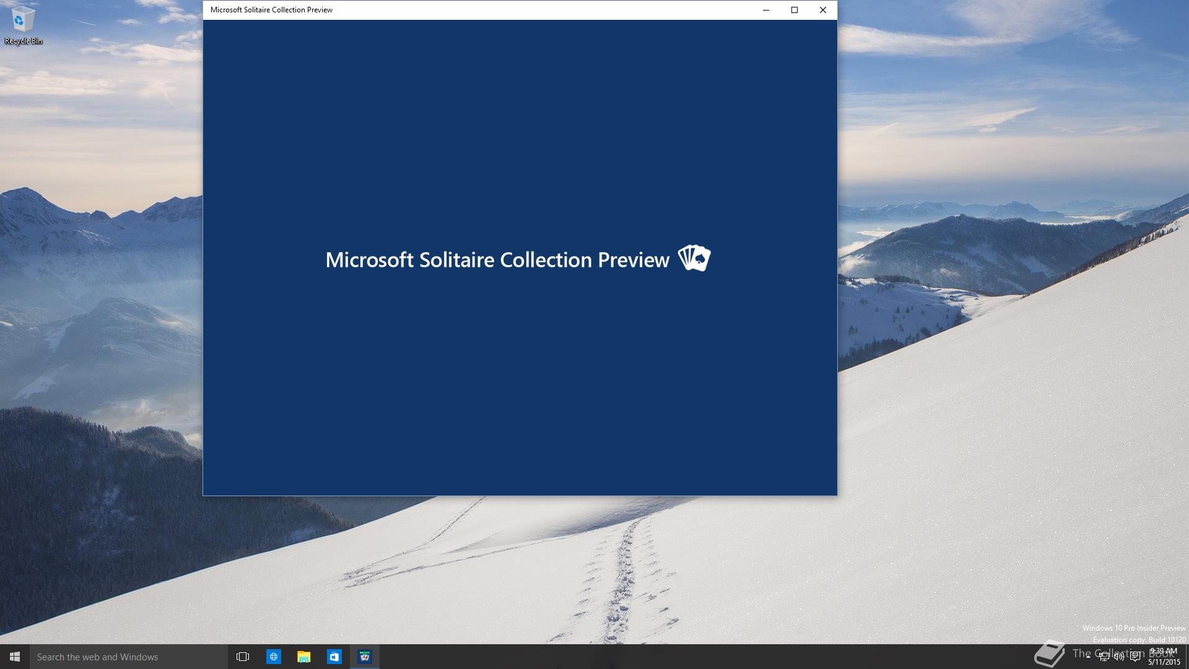Click the playing cards logo on splash screen

point(694,258)
